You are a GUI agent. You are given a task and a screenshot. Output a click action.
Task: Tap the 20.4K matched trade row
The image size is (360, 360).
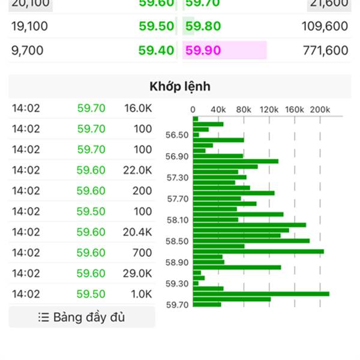click(82, 232)
